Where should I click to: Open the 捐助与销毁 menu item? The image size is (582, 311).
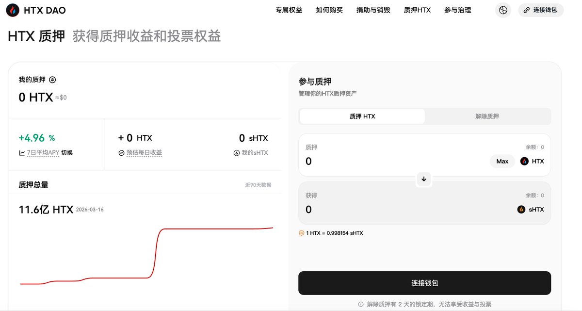[x=373, y=10]
